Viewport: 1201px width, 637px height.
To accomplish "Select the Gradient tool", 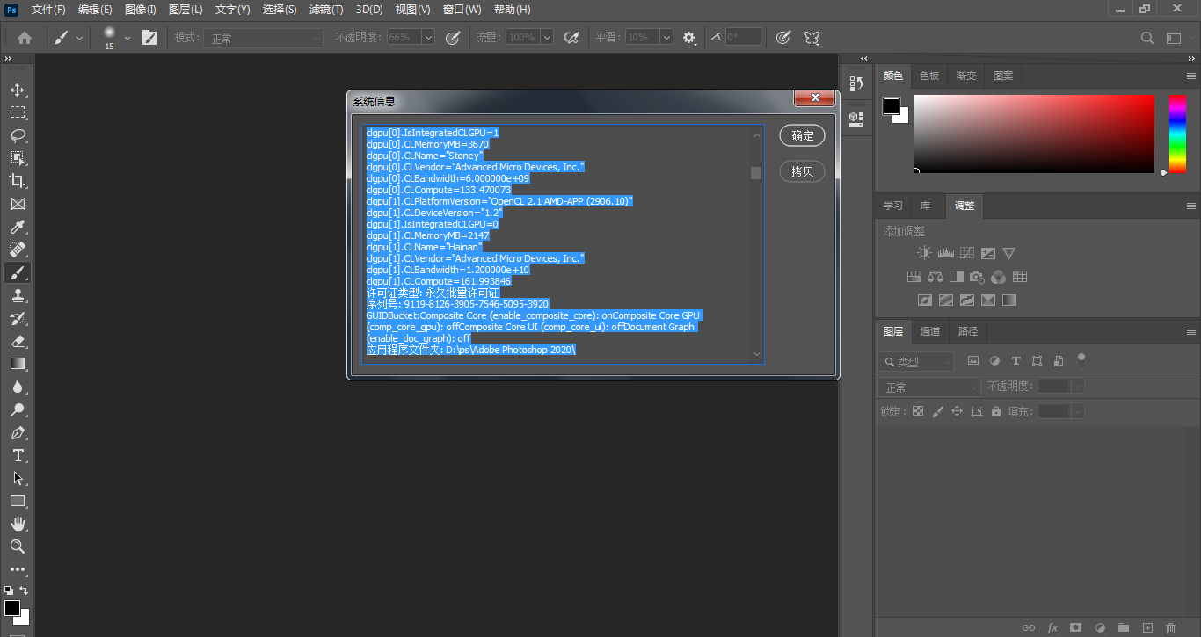I will (x=17, y=364).
